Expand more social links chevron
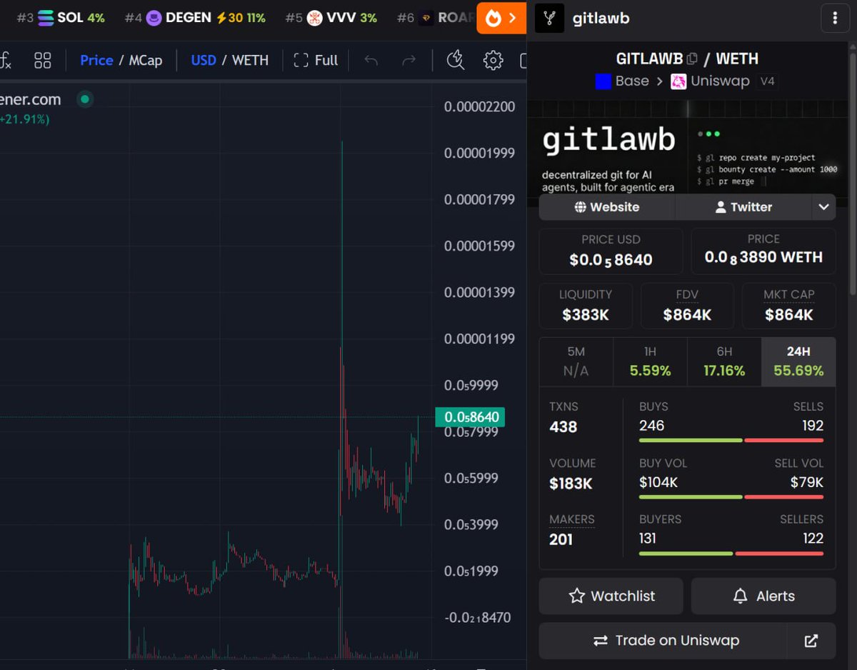The width and height of the screenshot is (857, 670). (x=823, y=207)
